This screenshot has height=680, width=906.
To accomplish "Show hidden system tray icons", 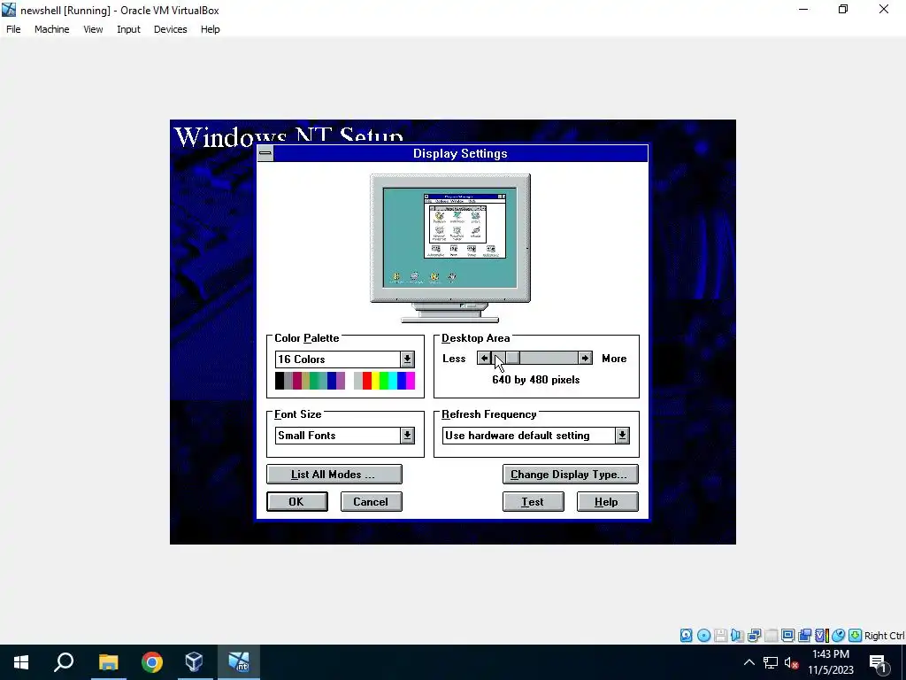I will 749,662.
